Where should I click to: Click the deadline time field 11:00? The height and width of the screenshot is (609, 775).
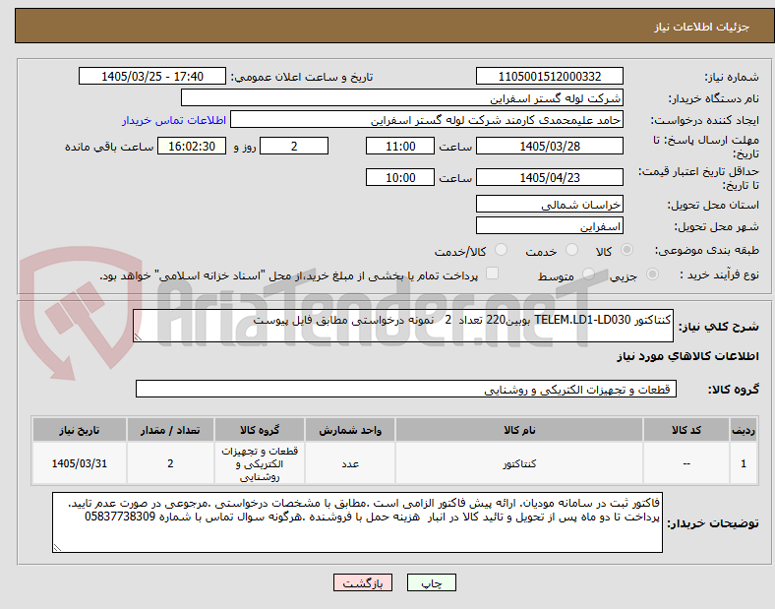[400, 147]
